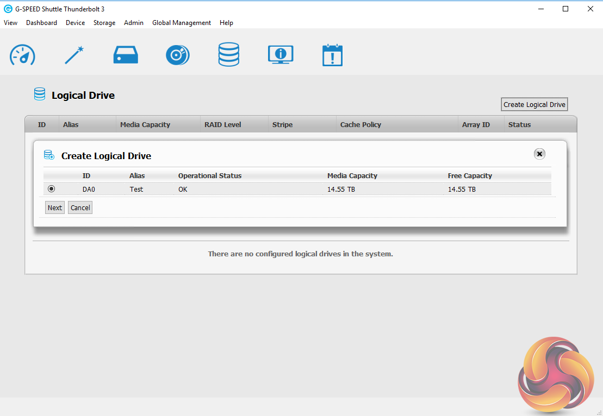This screenshot has height=416, width=603.
Task: Click the Cancel button
Action: (x=80, y=207)
